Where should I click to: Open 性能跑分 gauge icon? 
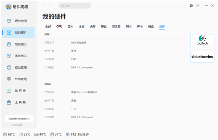coord(9,44)
